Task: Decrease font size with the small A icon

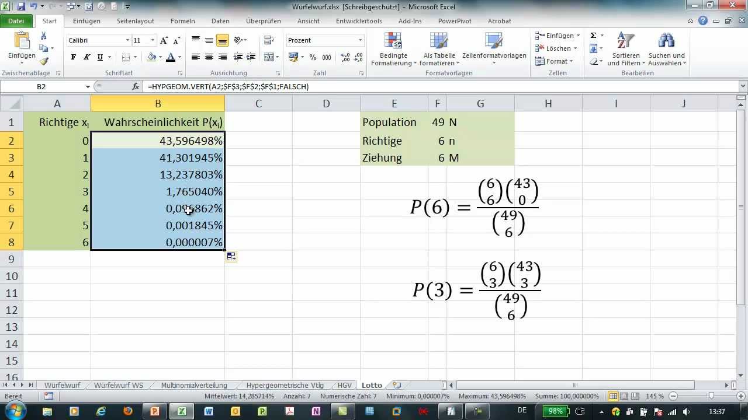Action: [x=176, y=40]
